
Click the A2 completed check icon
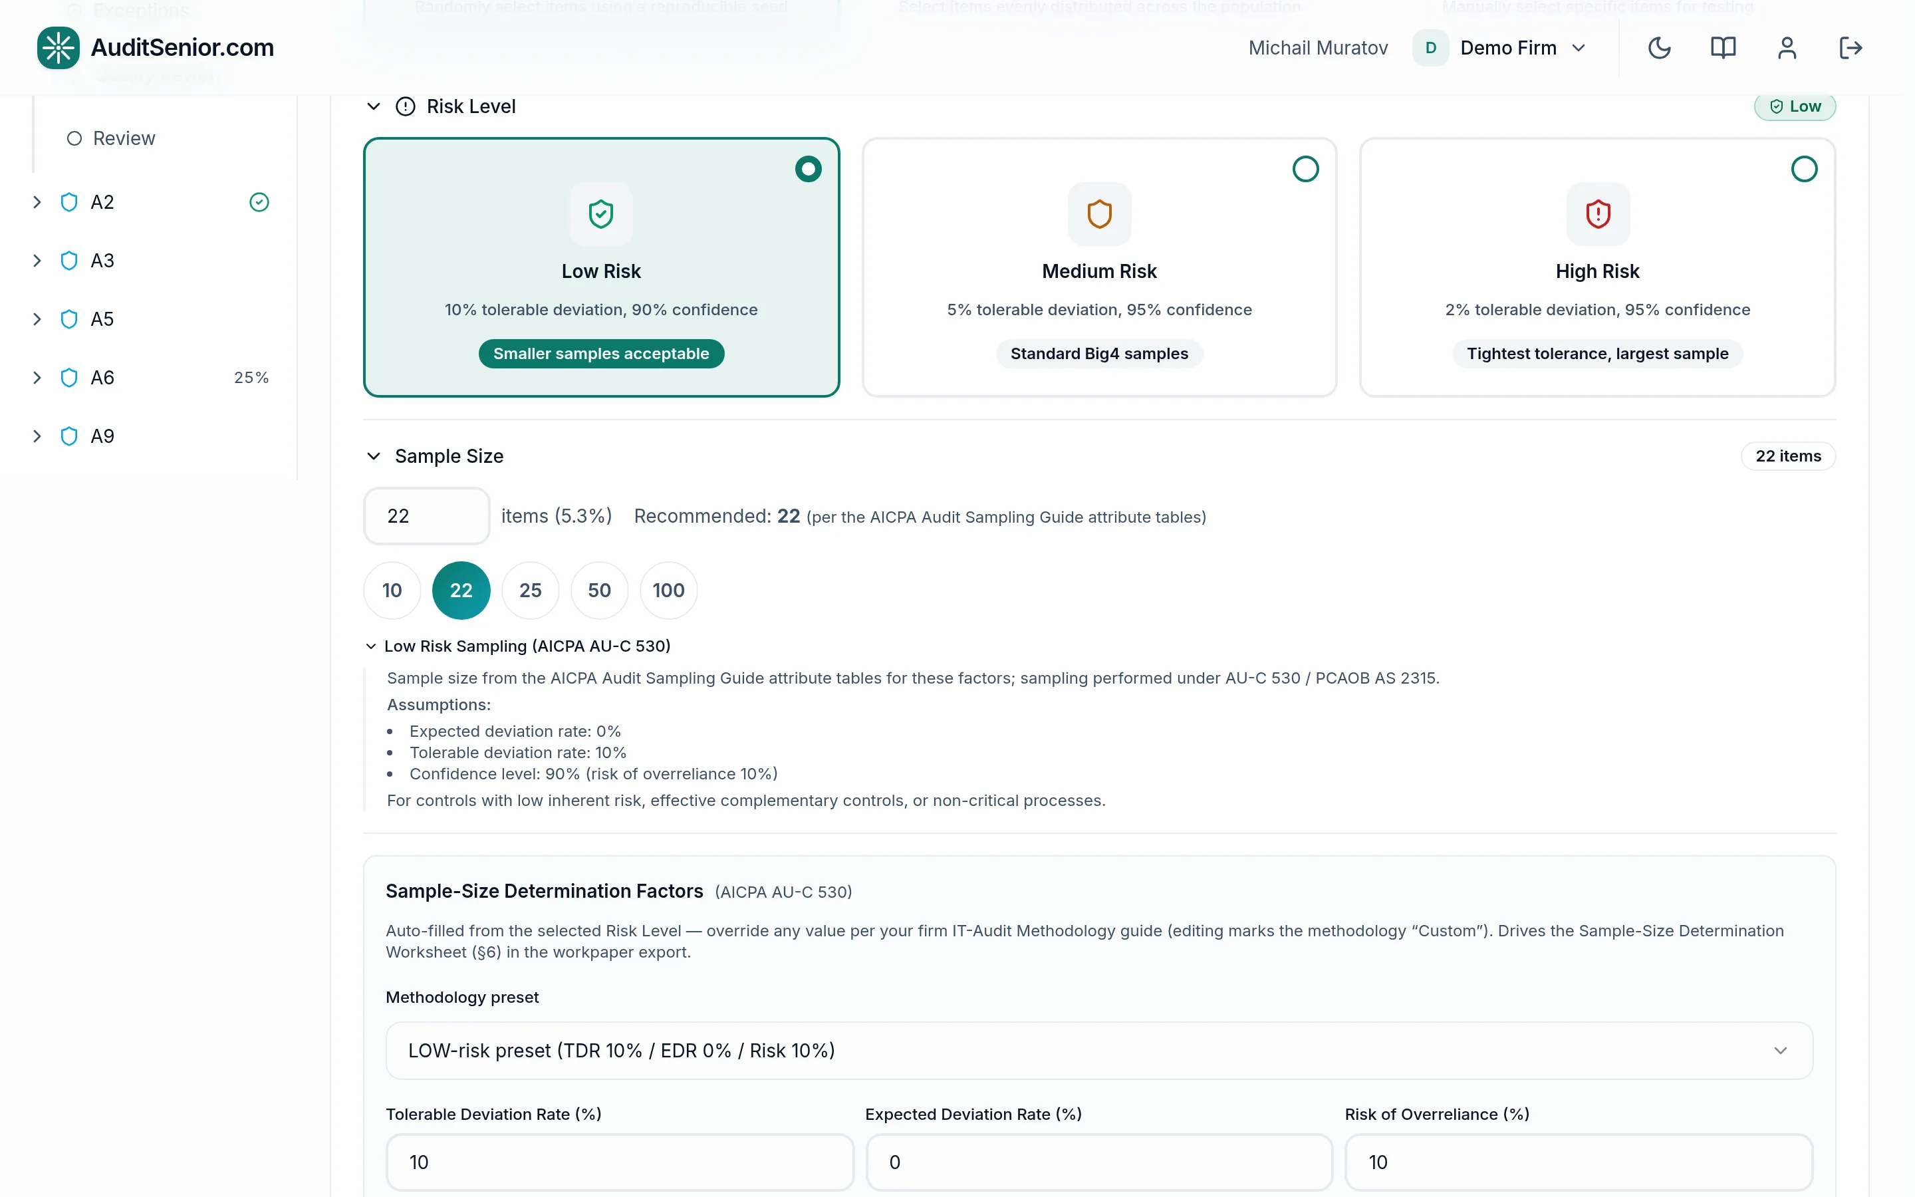(259, 202)
